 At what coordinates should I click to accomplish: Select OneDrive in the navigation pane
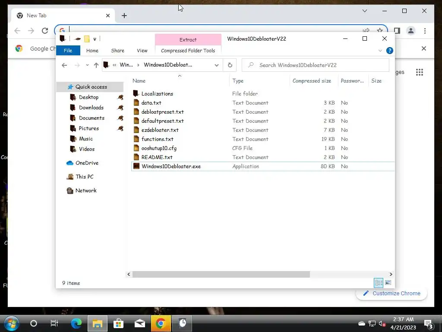[x=87, y=163]
